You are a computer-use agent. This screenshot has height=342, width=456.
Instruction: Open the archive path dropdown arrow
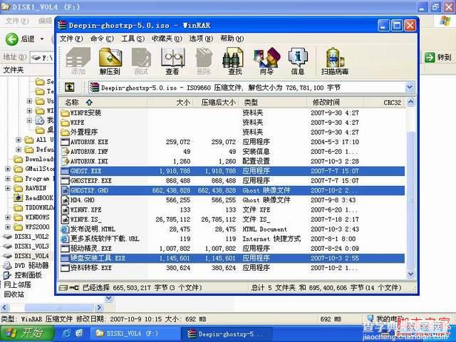[x=410, y=87]
